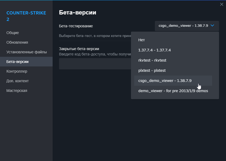Select the Бета-версии sidebar tab
226x161 pixels.
tap(26, 62)
